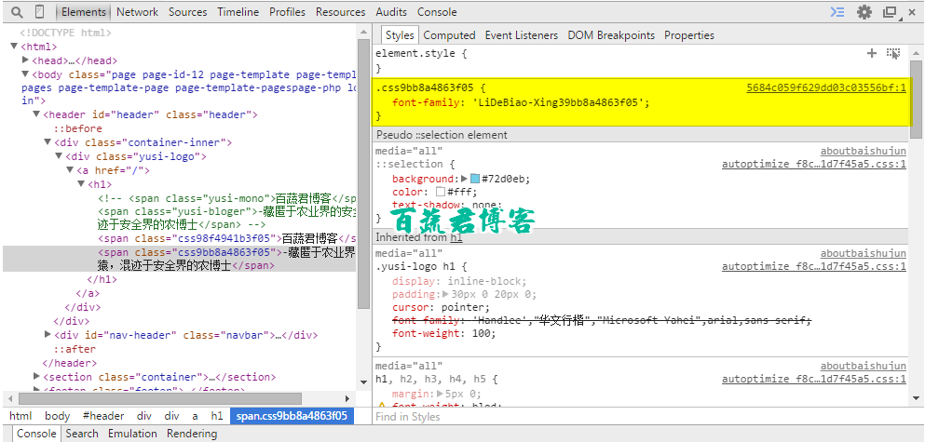Open the Console panel tab in top toolbar
925x442 pixels.
tap(437, 12)
